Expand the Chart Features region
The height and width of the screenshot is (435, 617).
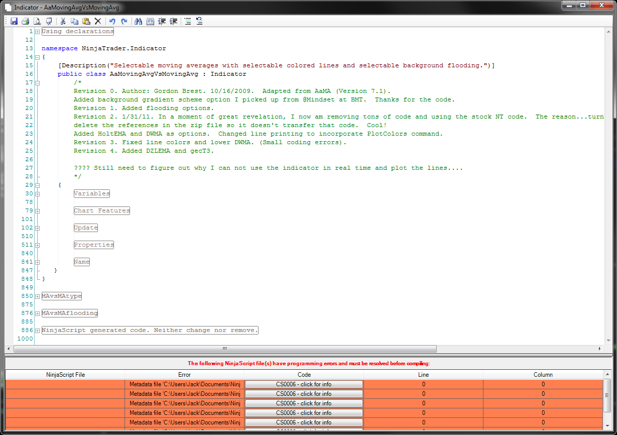38,211
